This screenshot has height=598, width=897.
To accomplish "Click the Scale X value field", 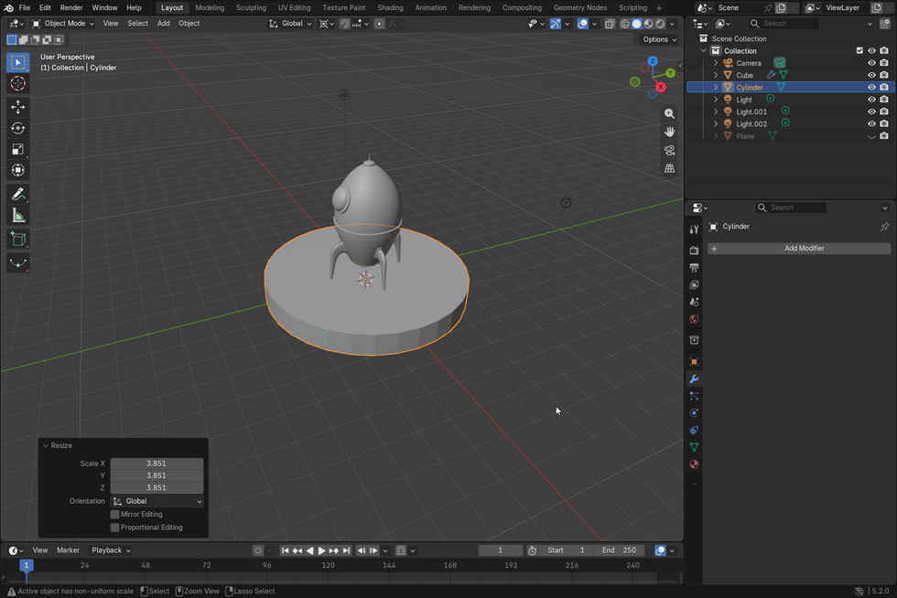I will 157,463.
